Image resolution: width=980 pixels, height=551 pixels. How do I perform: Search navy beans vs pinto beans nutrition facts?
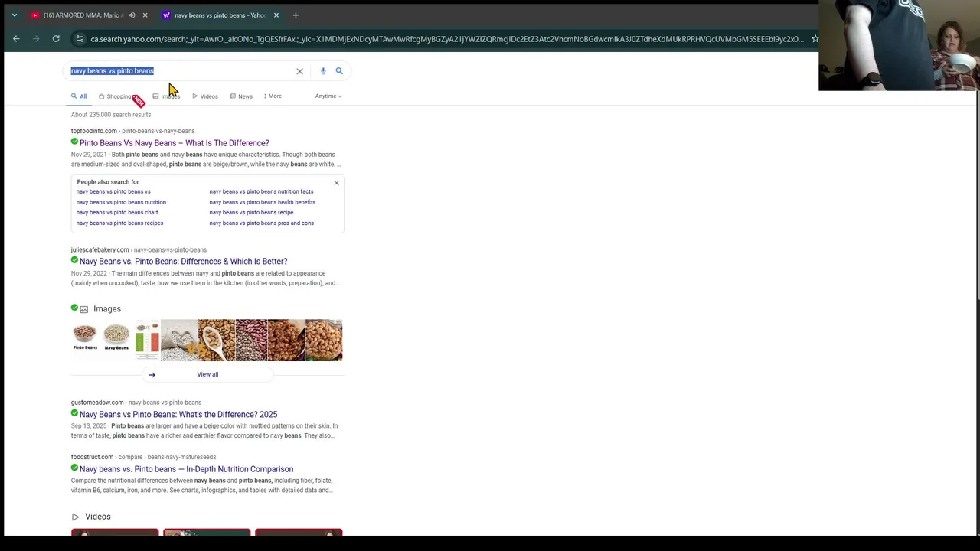click(261, 191)
